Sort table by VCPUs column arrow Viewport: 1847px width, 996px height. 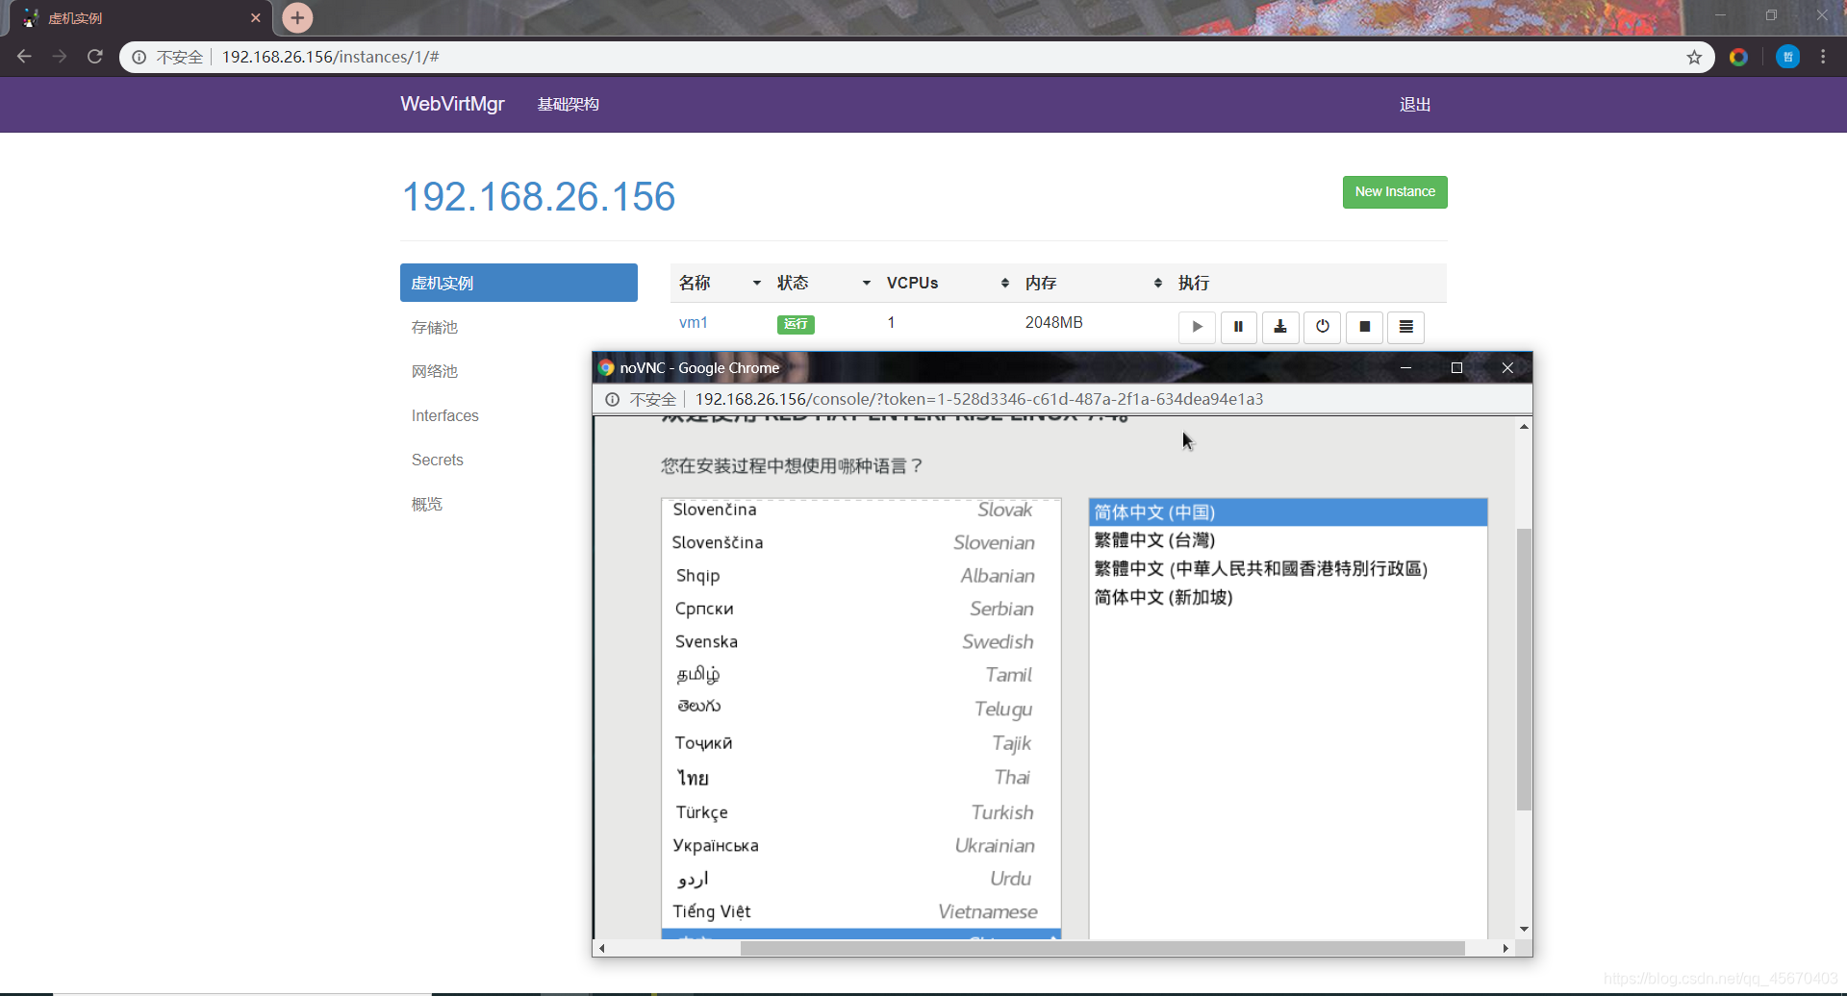click(x=1004, y=283)
